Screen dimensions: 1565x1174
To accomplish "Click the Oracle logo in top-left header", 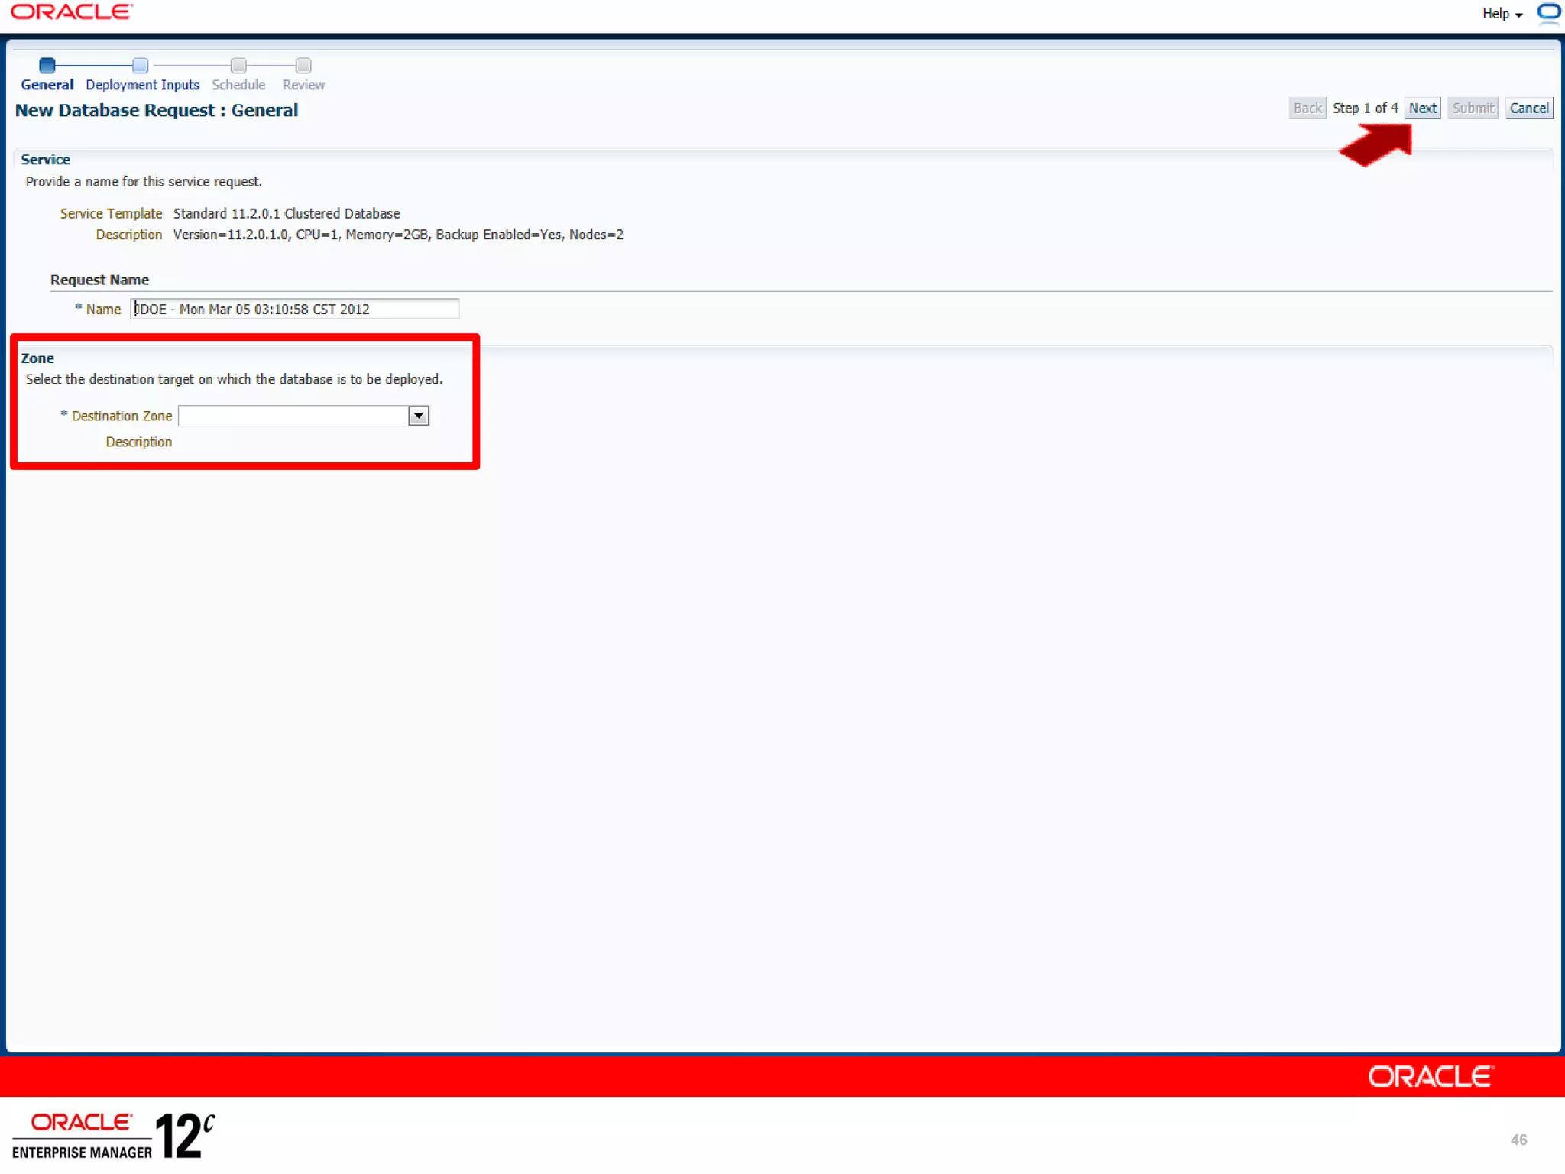I will [71, 11].
